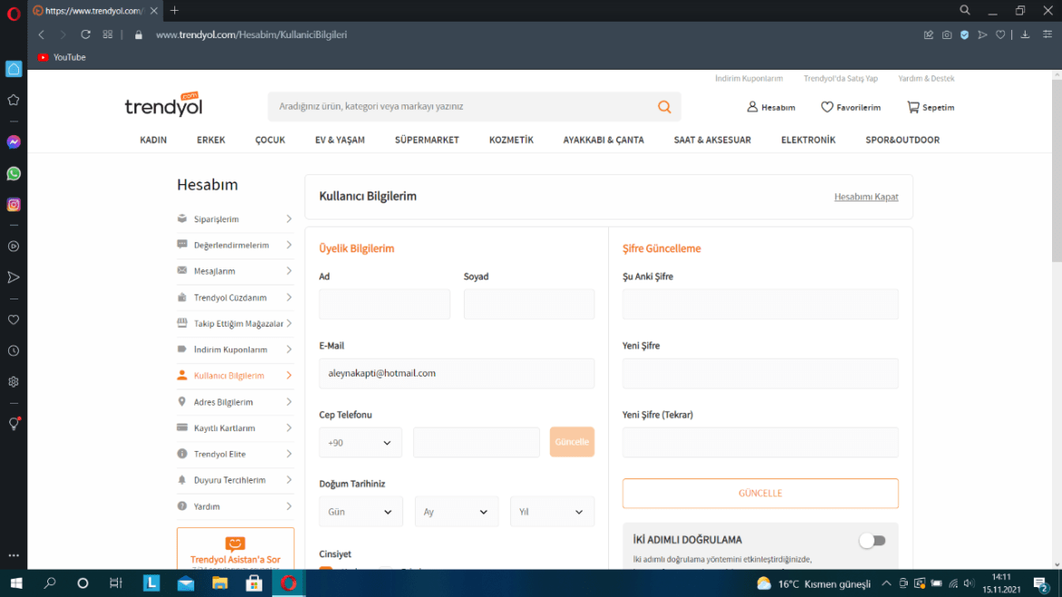Open the +90 country code dropdown
Viewport: 1062px width, 597px height.
360,443
